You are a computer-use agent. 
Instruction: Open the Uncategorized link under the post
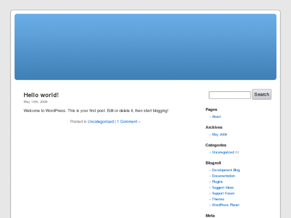click(x=100, y=122)
